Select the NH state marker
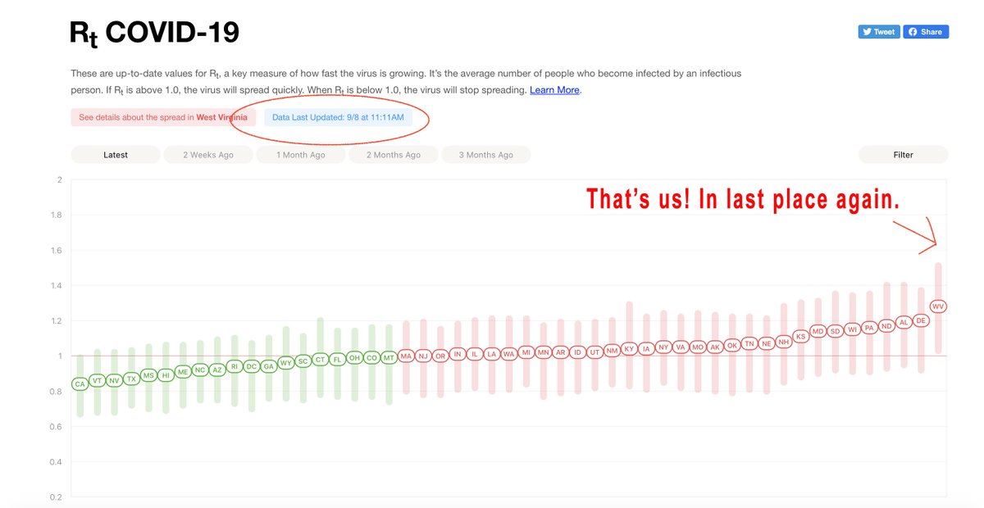The width and height of the screenshot is (984, 508). [783, 341]
